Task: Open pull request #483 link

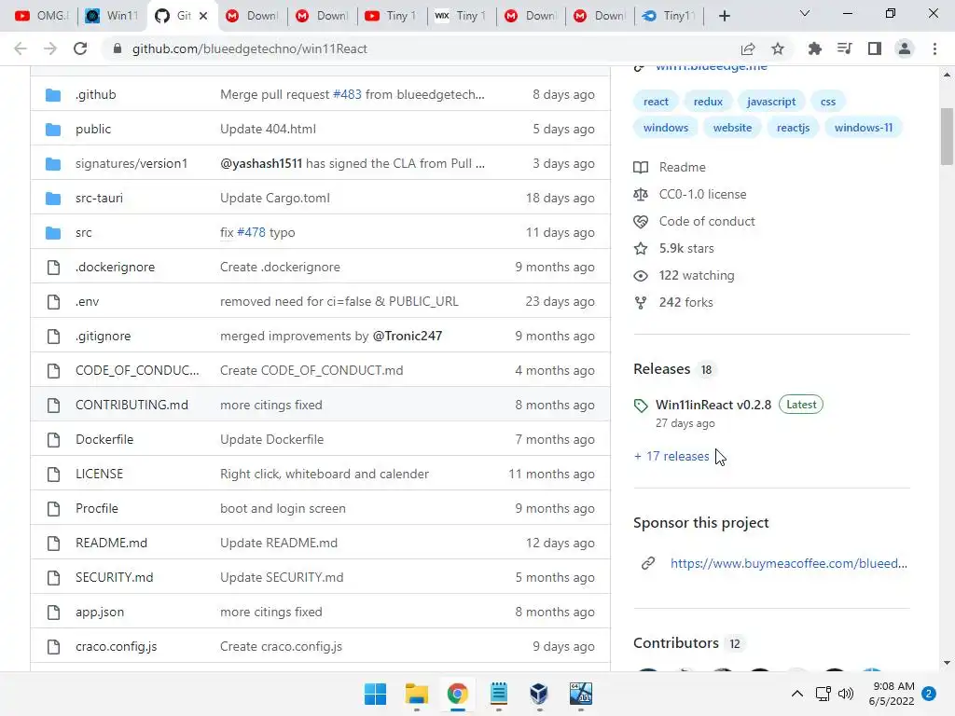Action: [347, 94]
